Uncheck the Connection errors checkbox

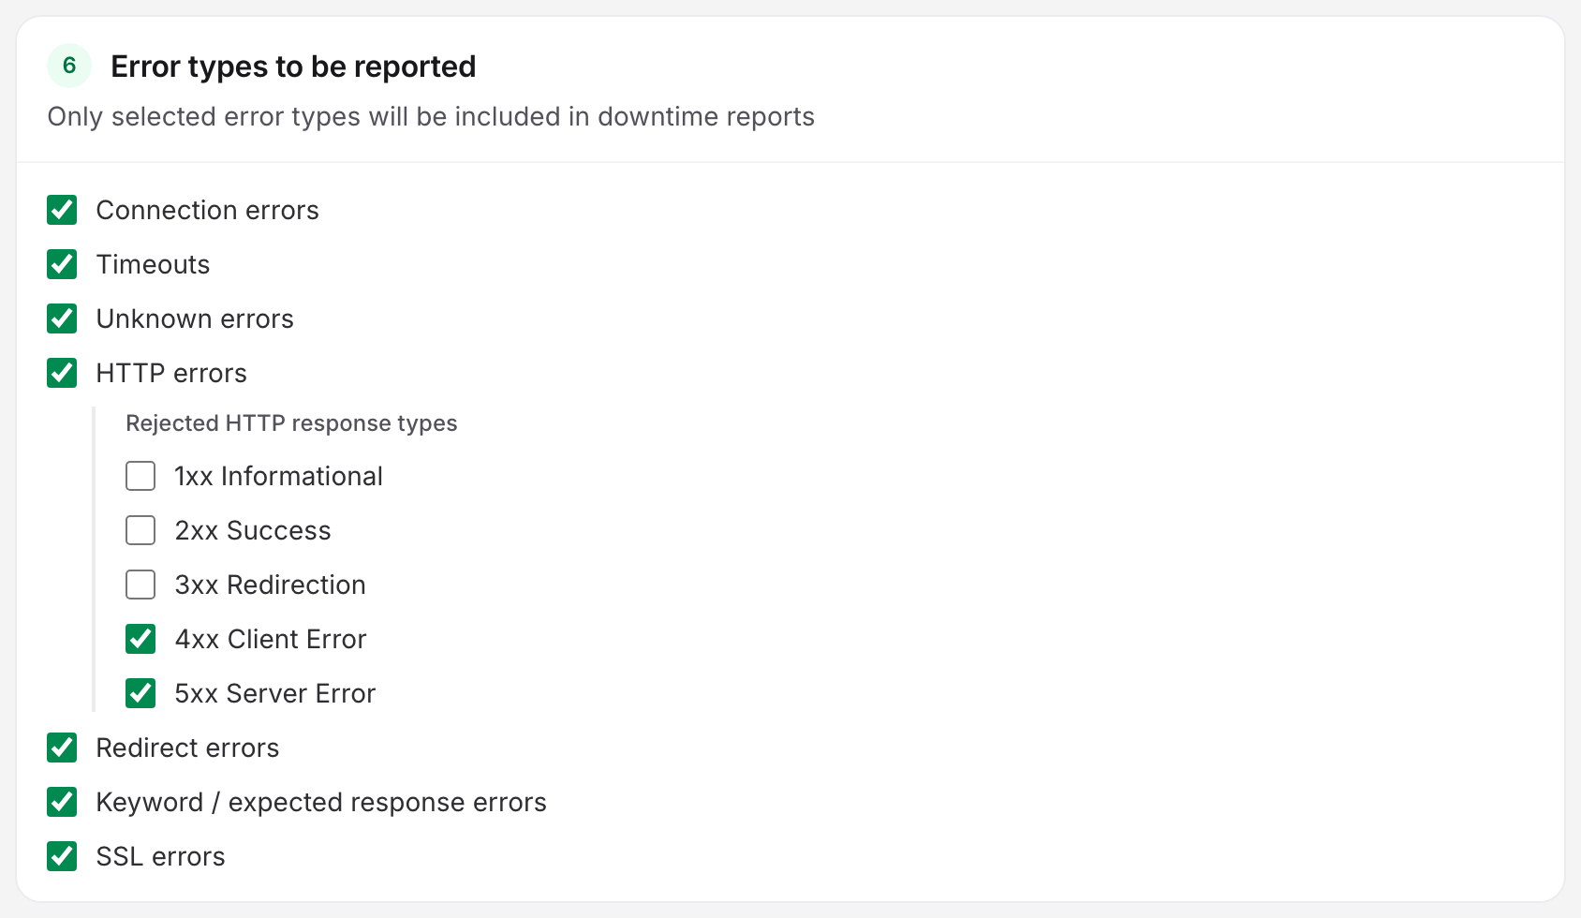pos(62,210)
